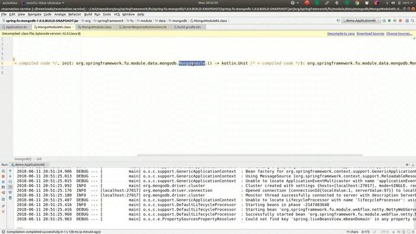
Task: Click the run with coverage toolbar icon
Action: [395, 21]
